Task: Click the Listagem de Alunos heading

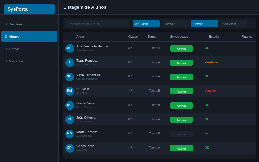Action: 85,7
